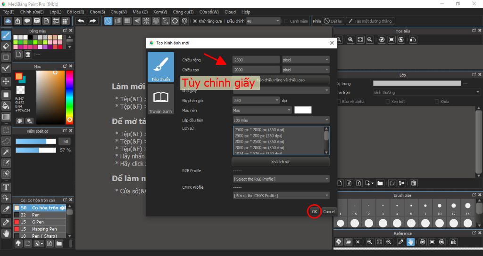Enable concentric circle snap guide

[156, 21]
